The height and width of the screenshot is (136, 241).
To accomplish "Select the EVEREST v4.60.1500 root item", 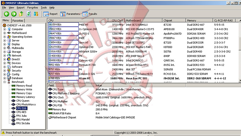I will [19, 26].
